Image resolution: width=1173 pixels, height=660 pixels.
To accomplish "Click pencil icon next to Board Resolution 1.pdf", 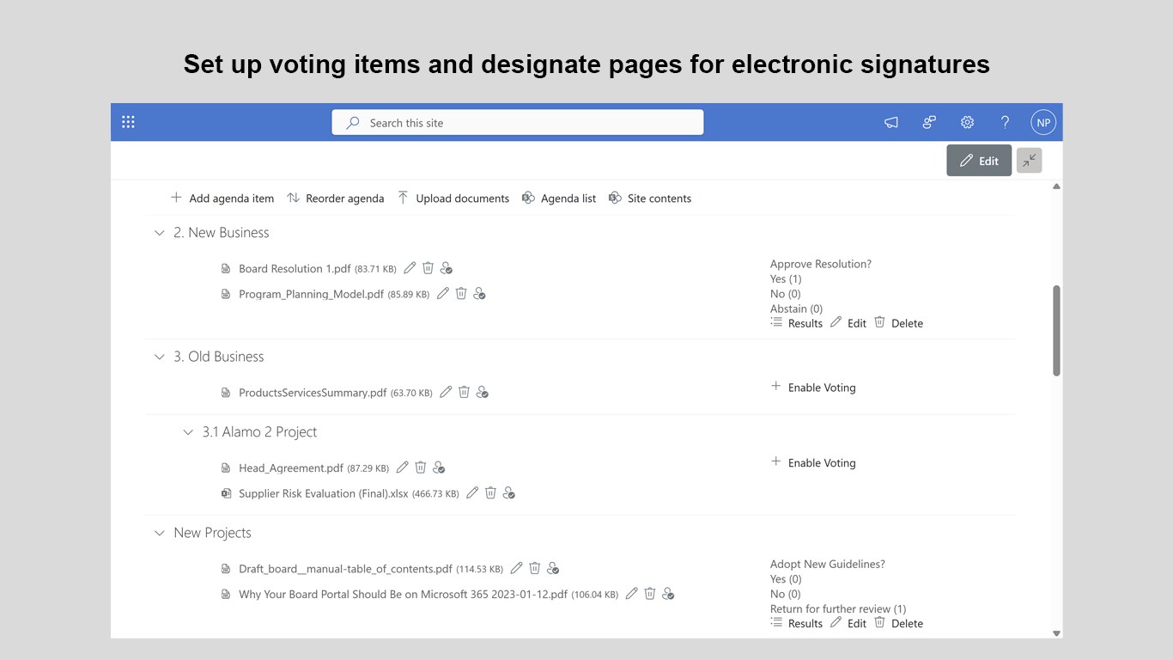I will [410, 268].
